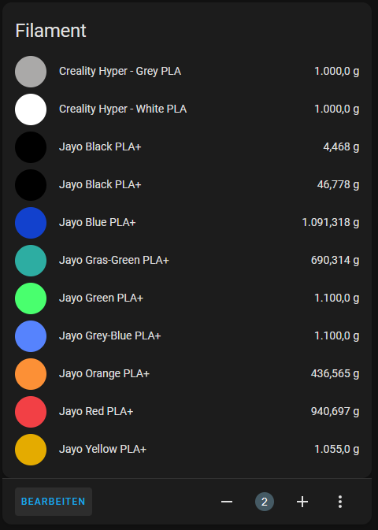The width and height of the screenshot is (378, 530).
Task: Click the yellow Jayo Yellow circle
Action: pyautogui.click(x=31, y=450)
